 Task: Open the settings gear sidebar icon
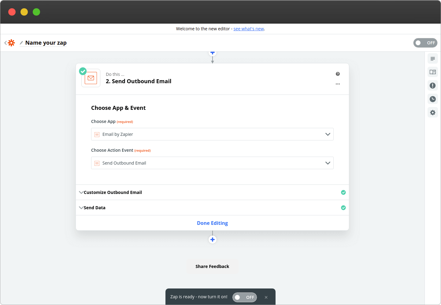433,113
